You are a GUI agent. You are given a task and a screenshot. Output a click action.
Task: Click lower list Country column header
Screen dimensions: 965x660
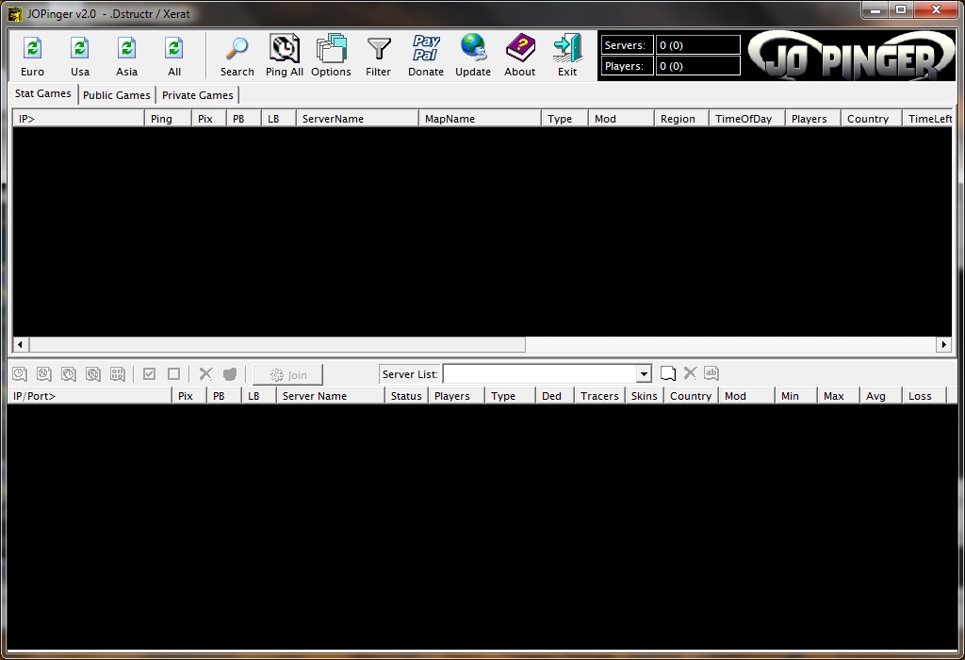point(691,396)
